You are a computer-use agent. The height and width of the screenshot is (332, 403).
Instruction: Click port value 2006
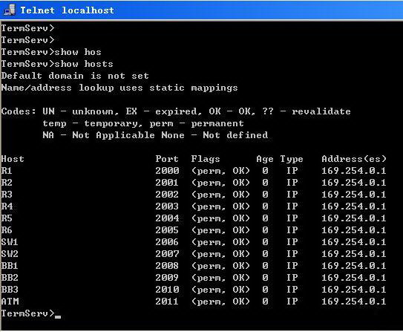[x=167, y=242]
